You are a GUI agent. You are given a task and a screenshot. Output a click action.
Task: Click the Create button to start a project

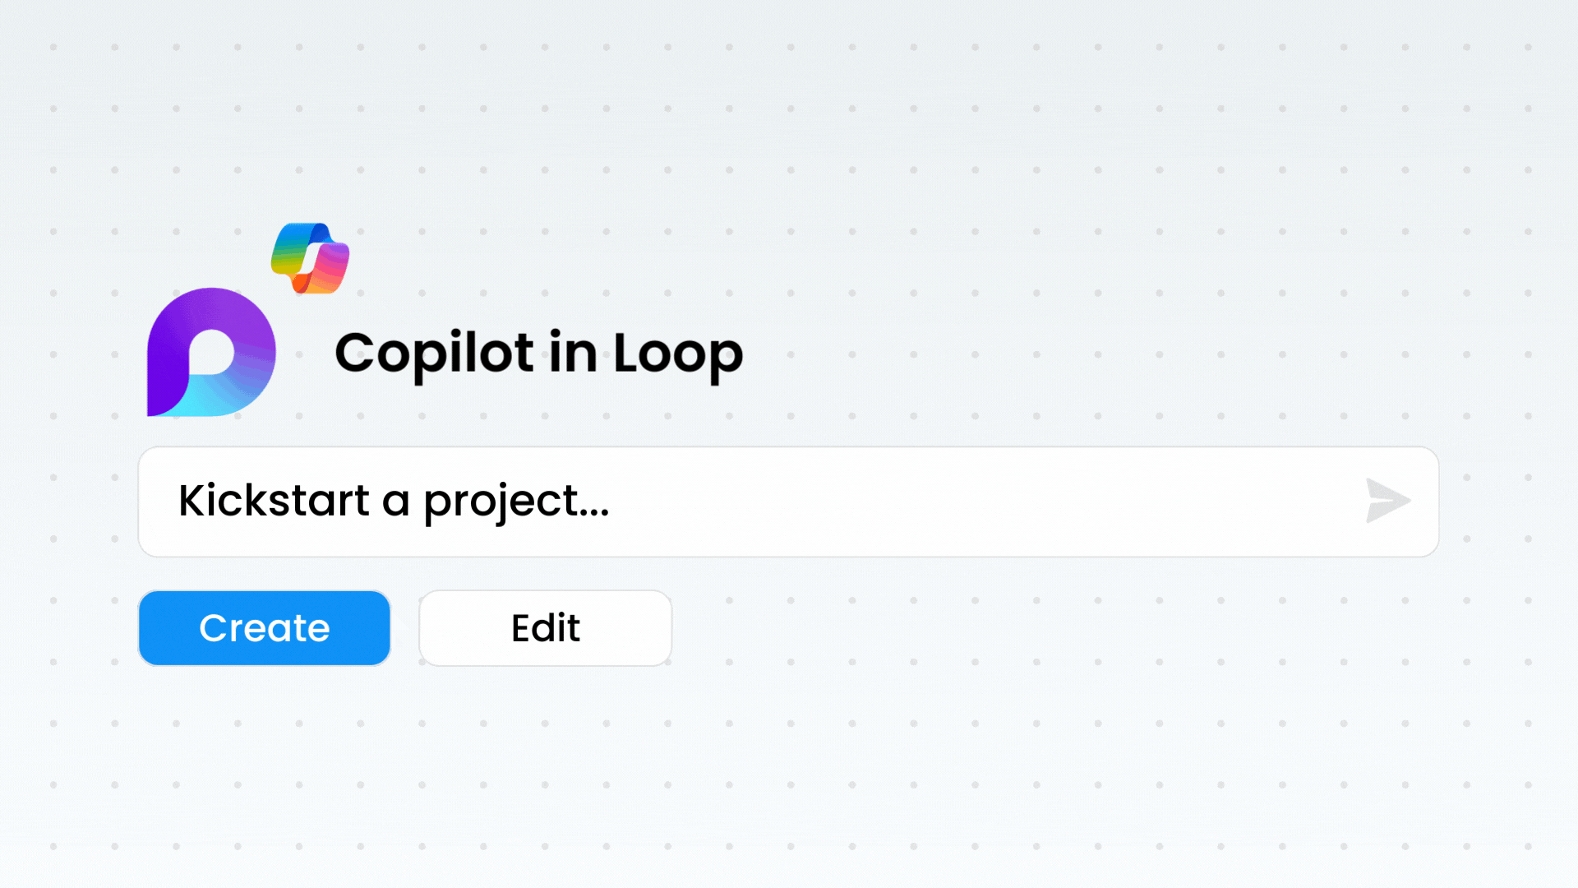click(x=264, y=627)
